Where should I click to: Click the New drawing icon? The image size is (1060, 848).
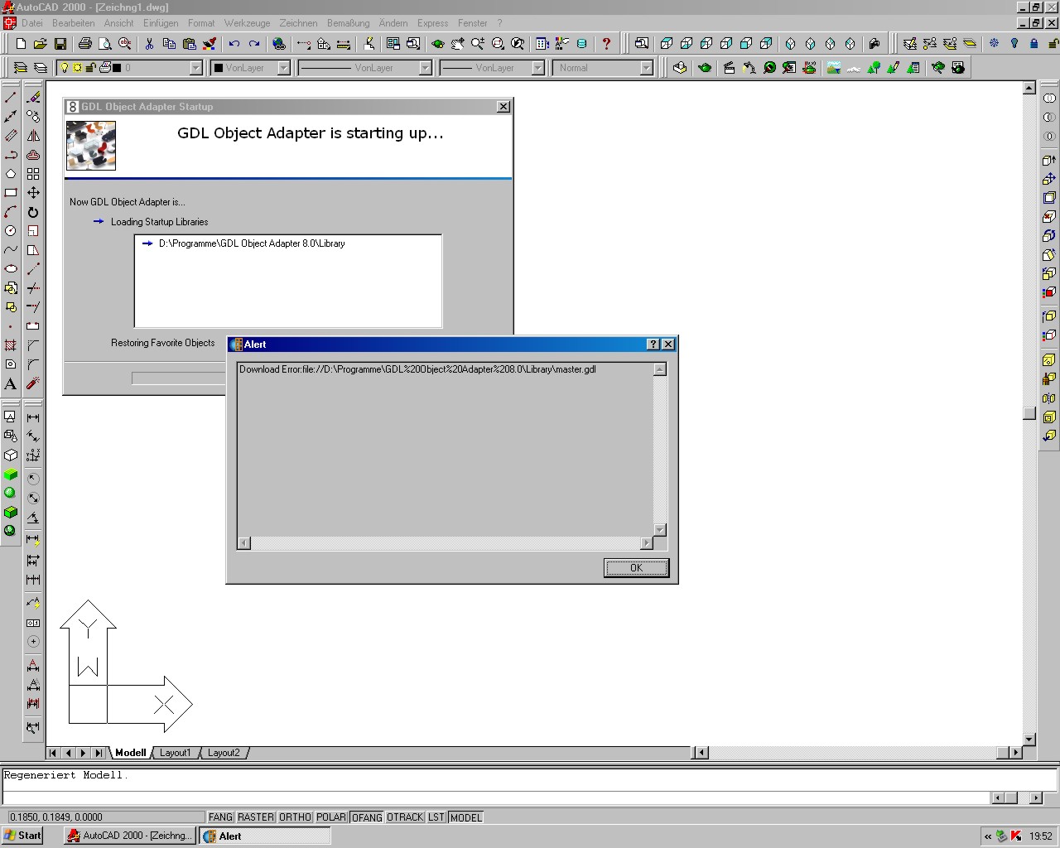click(x=21, y=44)
